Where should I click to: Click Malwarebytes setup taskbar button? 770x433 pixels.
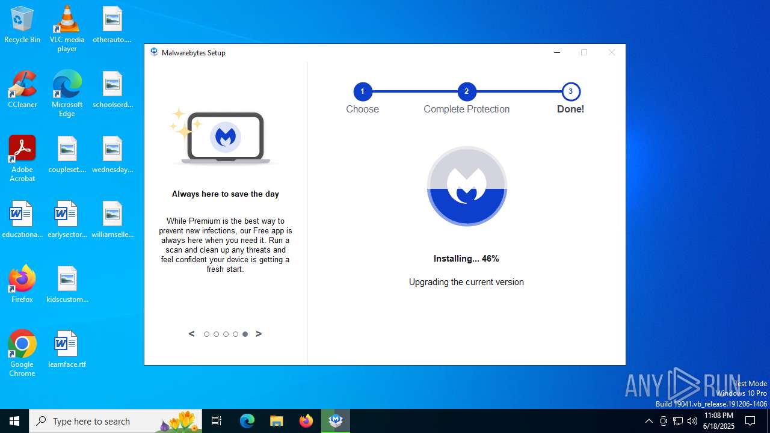pyautogui.click(x=336, y=421)
